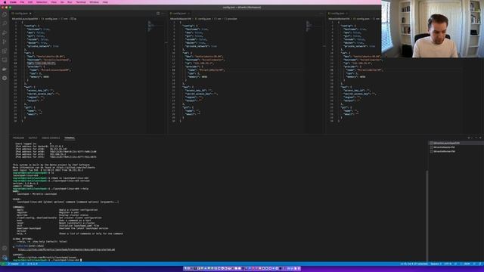Click the minimap of the middle editor
The image size is (484, 272).
309,26
